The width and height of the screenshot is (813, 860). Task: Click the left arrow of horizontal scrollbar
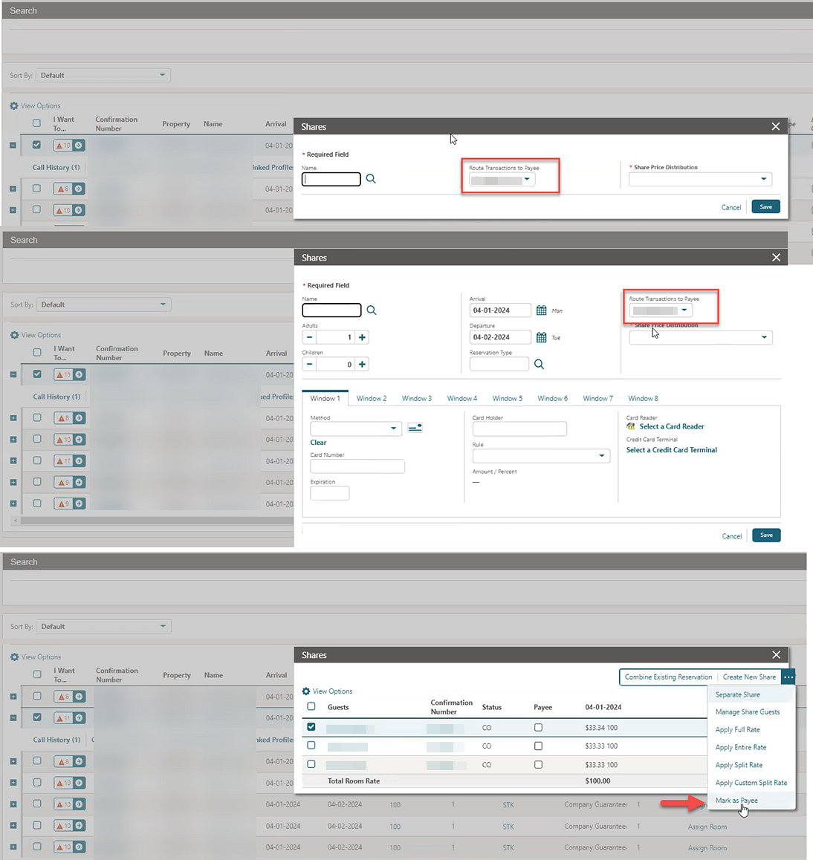(16, 520)
